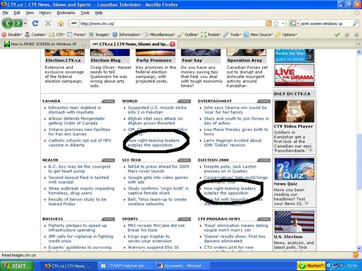Click the page vertical scrollbar thumb
This screenshot has width=362, height=271.
[x=359, y=161]
